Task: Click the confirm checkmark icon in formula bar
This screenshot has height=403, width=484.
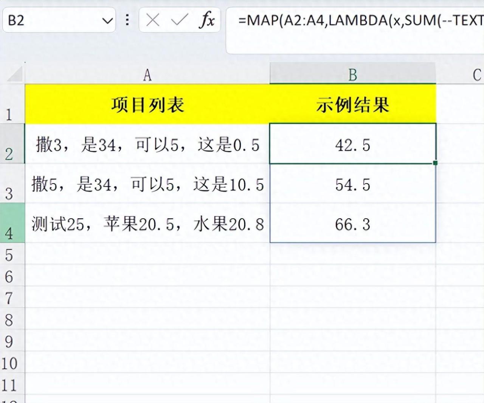Action: (x=179, y=20)
